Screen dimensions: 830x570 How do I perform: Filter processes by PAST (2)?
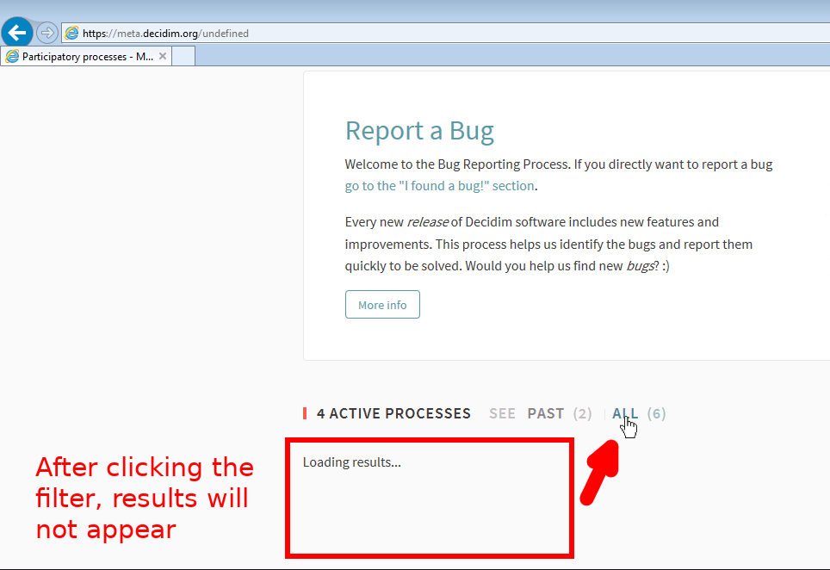(559, 413)
